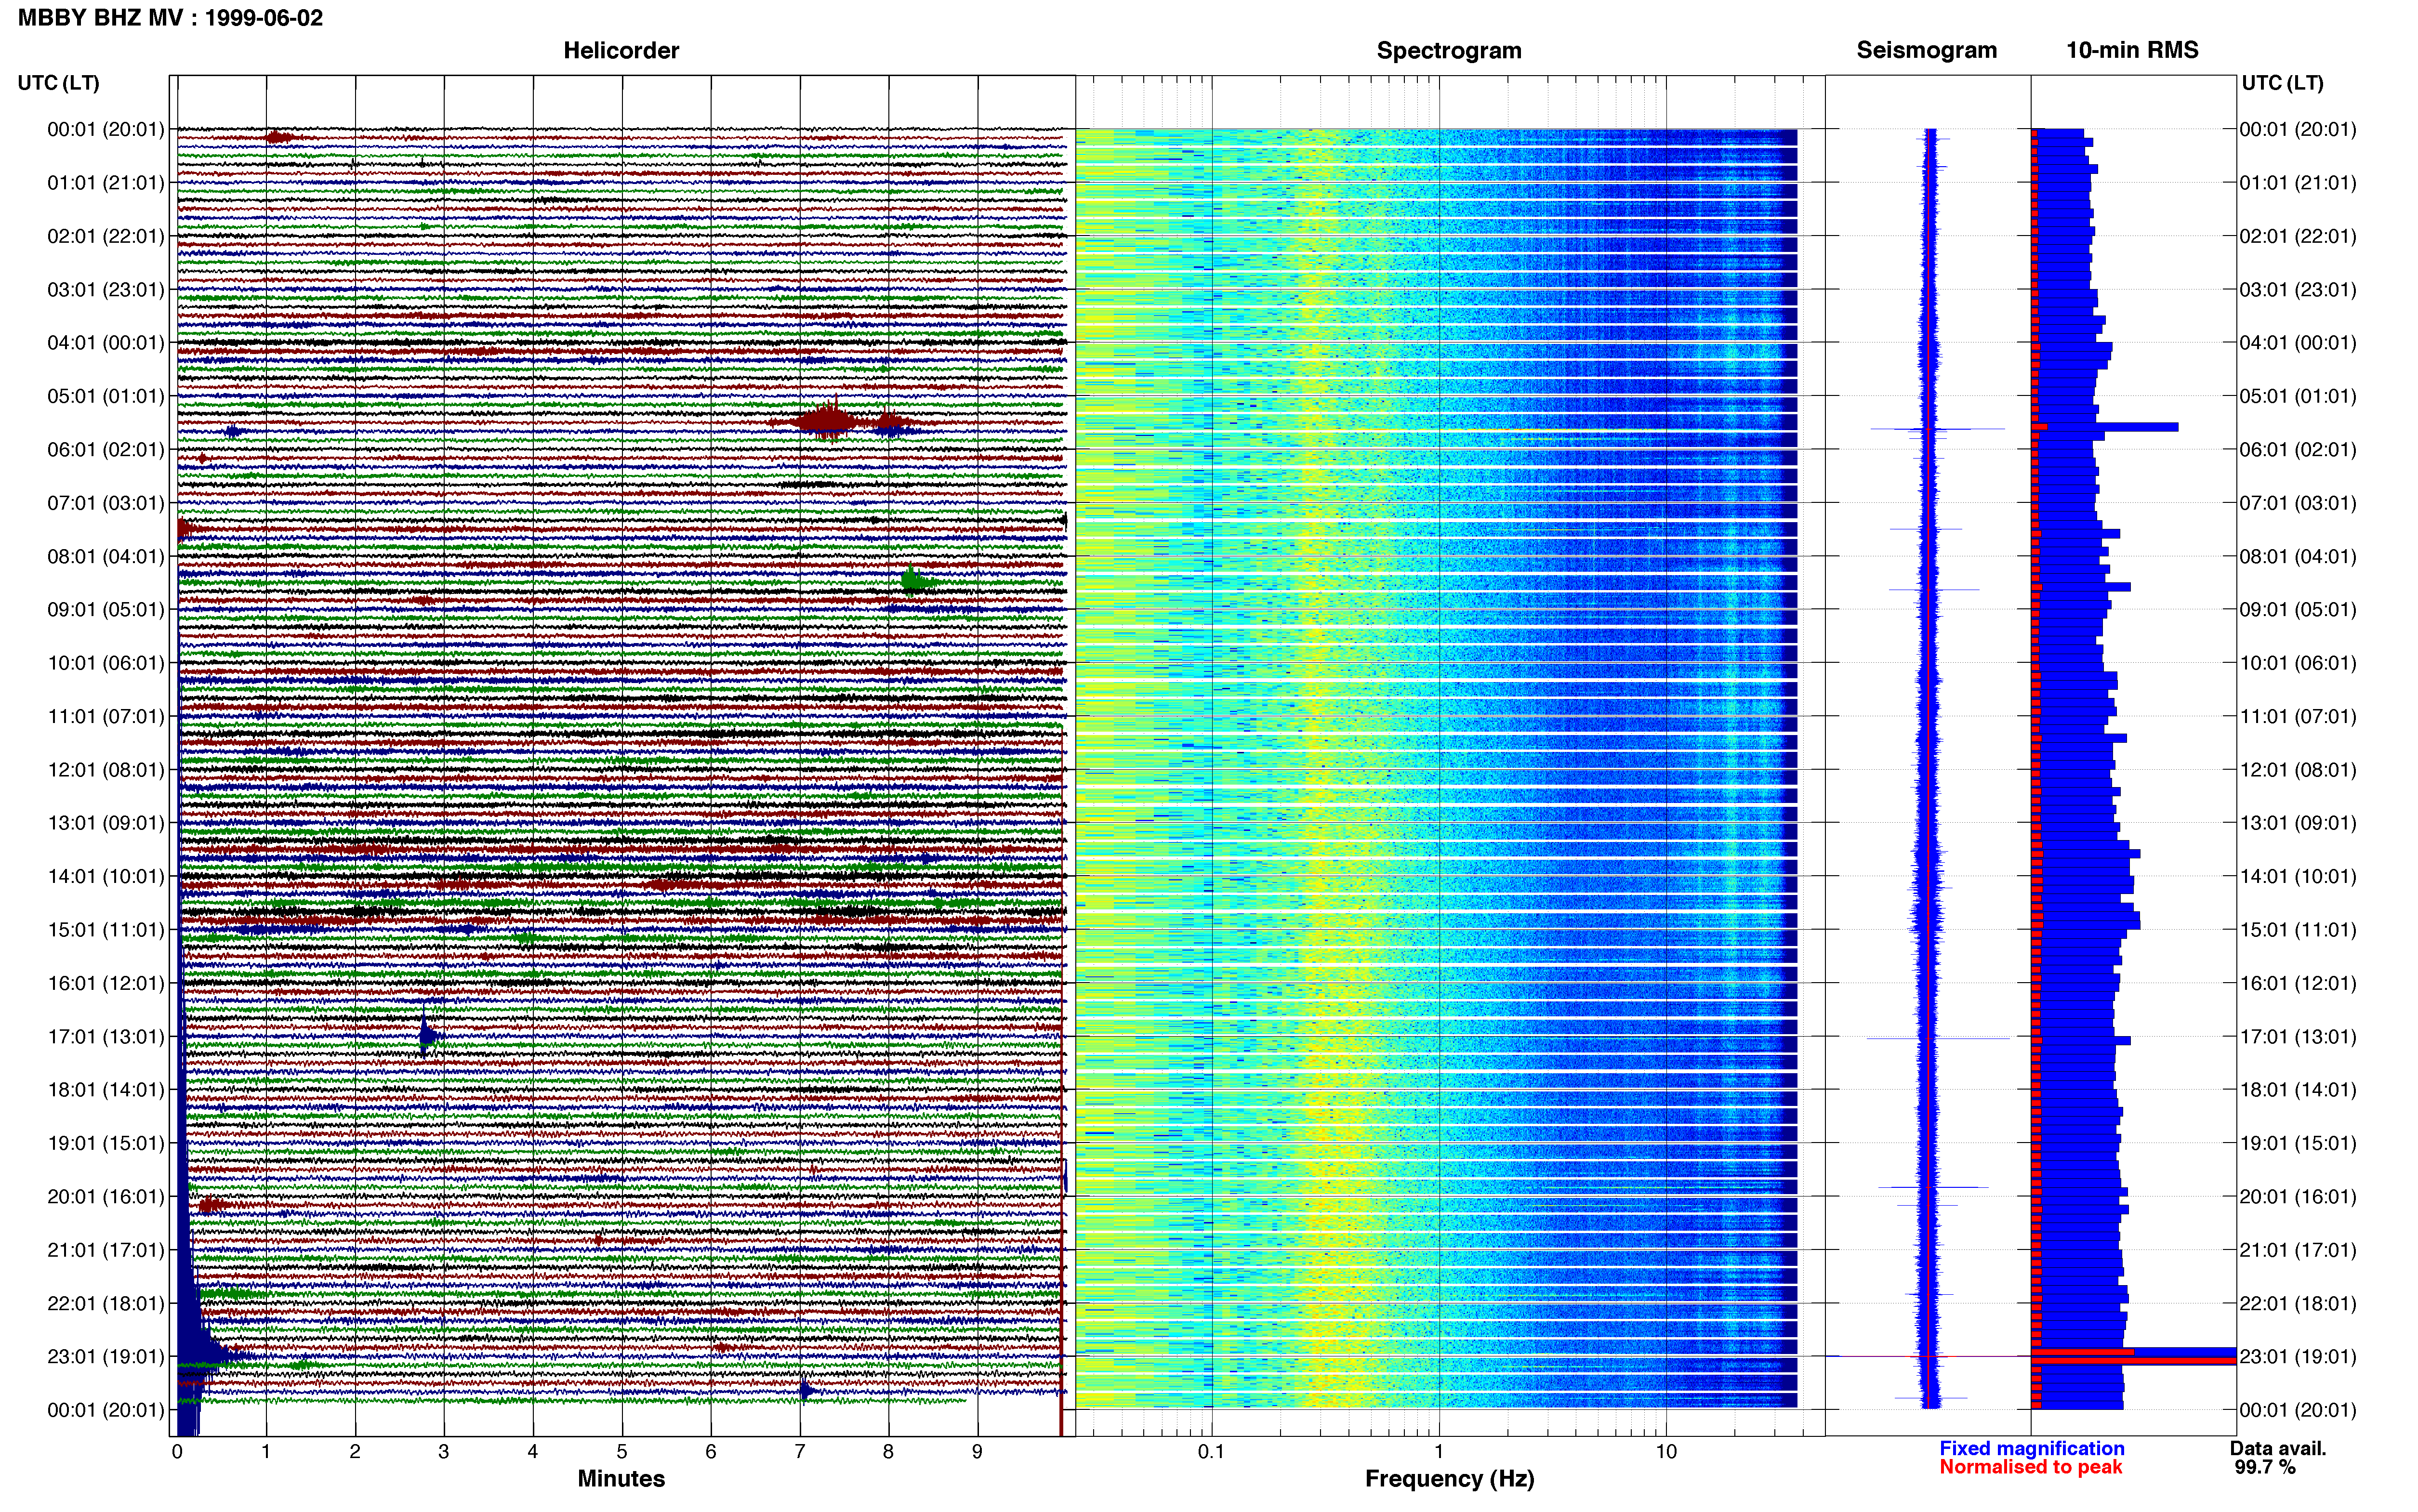Viewport: 2418px width, 1512px height.
Task: Select the Spectrogram panel heading
Action: tap(1449, 50)
